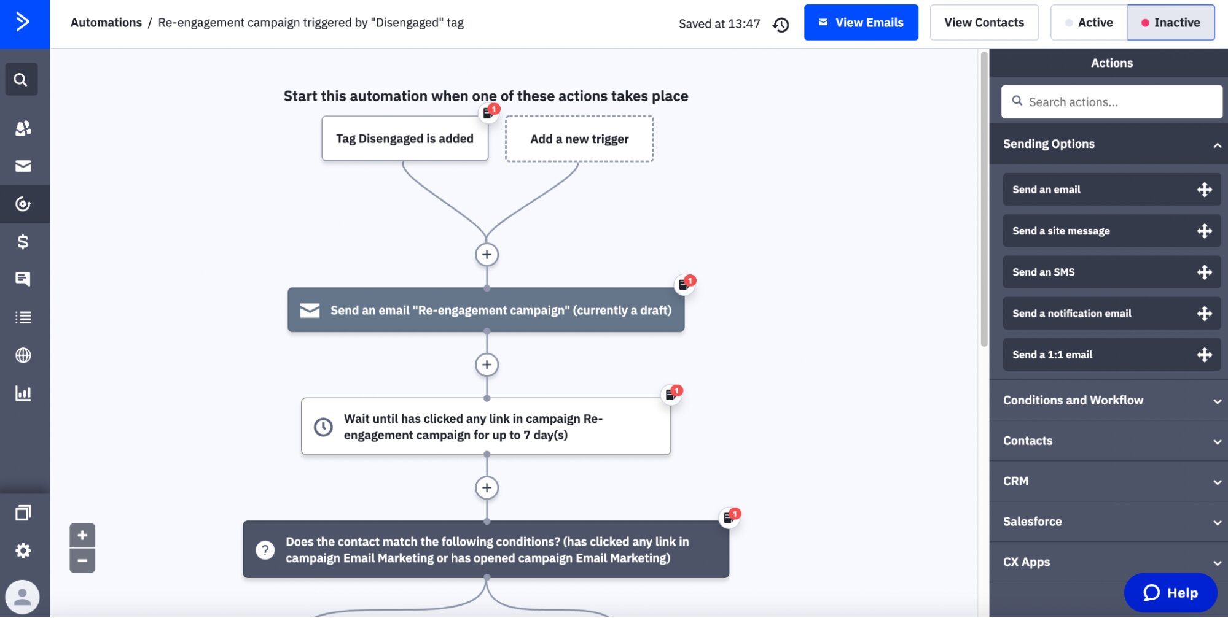This screenshot has width=1228, height=618.
Task: Expand the CX Apps category
Action: (1109, 562)
